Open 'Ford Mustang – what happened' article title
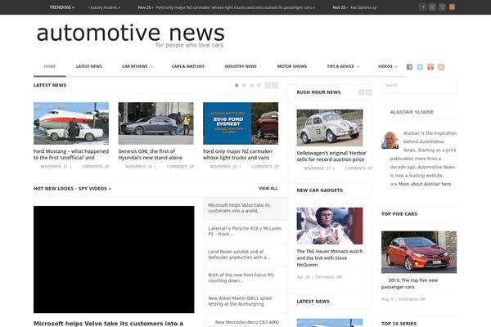491x327 pixels. (x=71, y=155)
